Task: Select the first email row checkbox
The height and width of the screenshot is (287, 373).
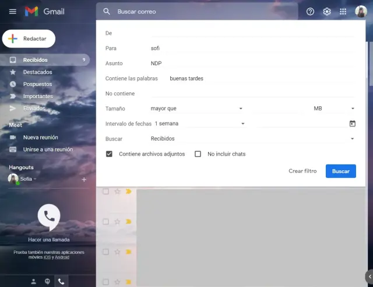Action: (105, 191)
